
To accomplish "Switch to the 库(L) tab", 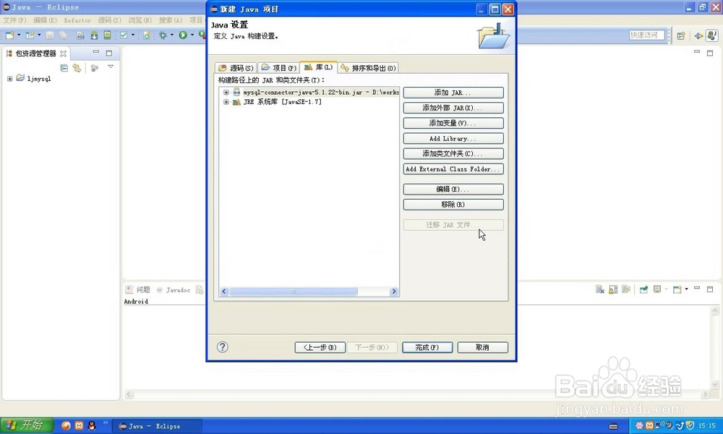I will (x=318, y=67).
